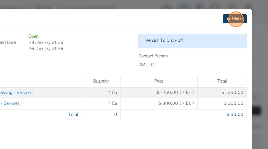Click the Total label link in footer row

[73, 114]
